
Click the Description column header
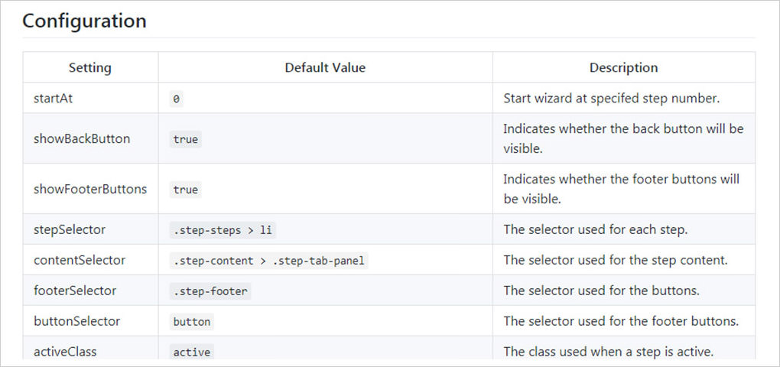(623, 67)
